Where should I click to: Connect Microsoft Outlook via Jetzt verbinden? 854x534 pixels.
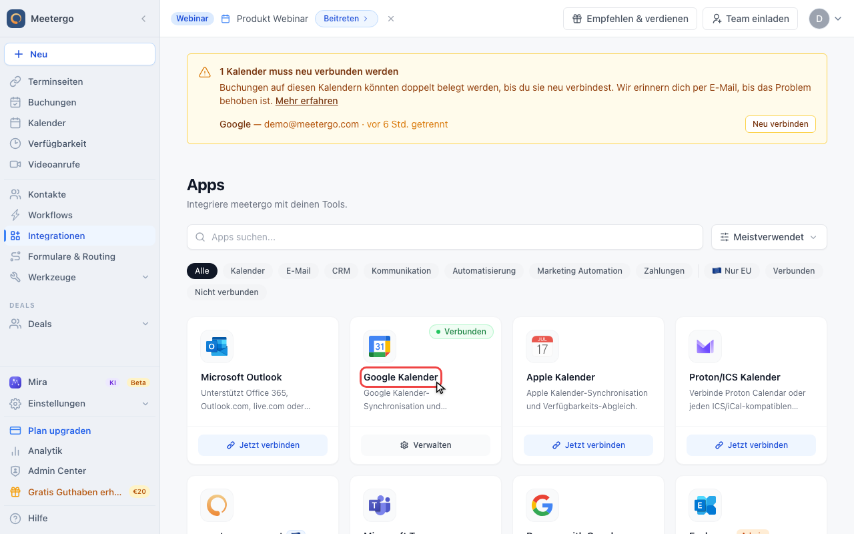tap(263, 445)
